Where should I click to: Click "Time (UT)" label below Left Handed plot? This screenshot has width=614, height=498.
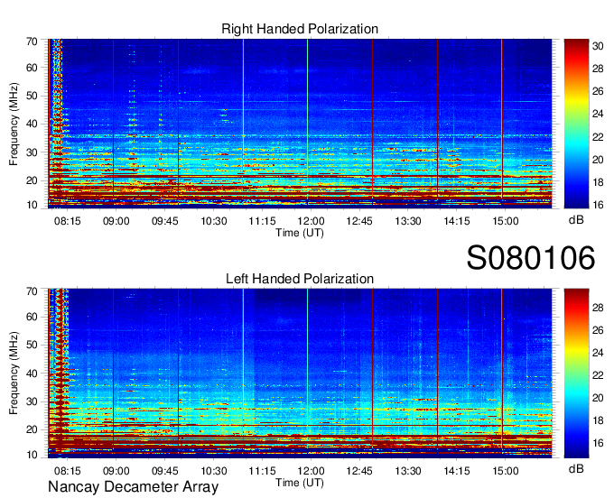[x=300, y=483]
